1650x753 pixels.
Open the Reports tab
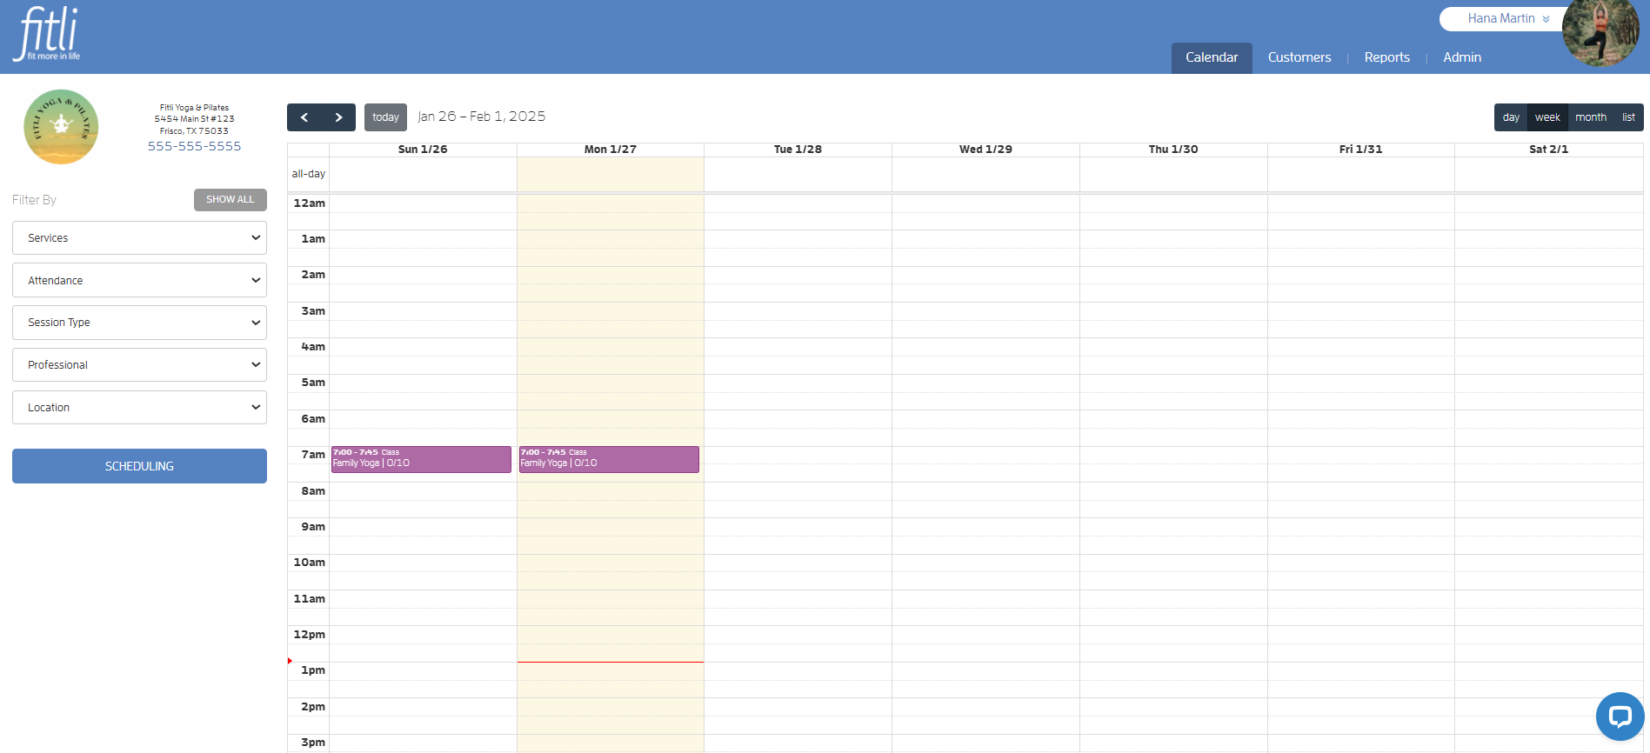1387,57
